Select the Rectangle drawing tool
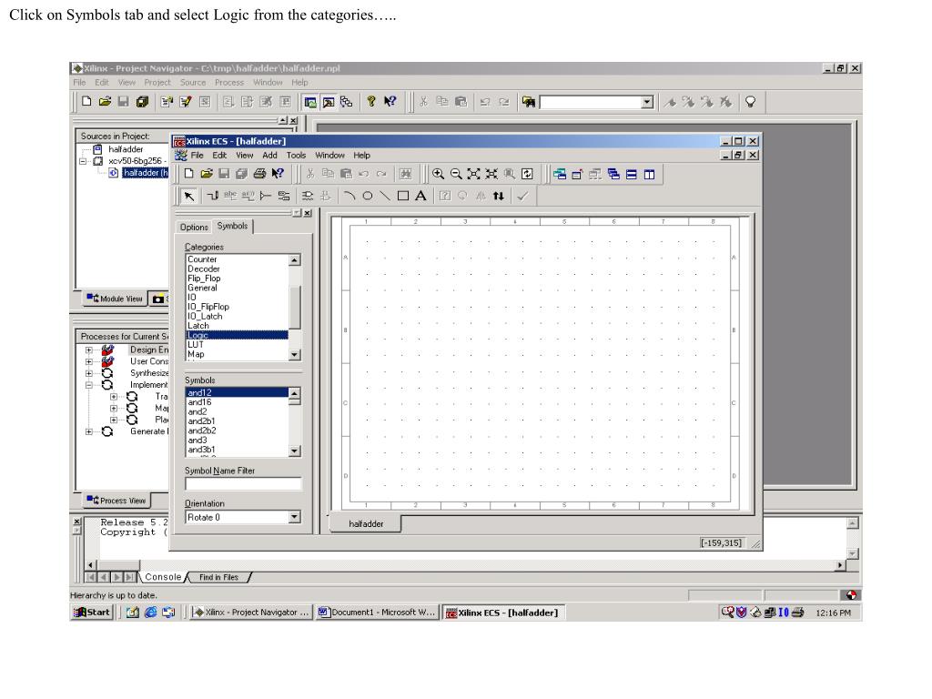Image resolution: width=932 pixels, height=699 pixels. pyautogui.click(x=403, y=196)
